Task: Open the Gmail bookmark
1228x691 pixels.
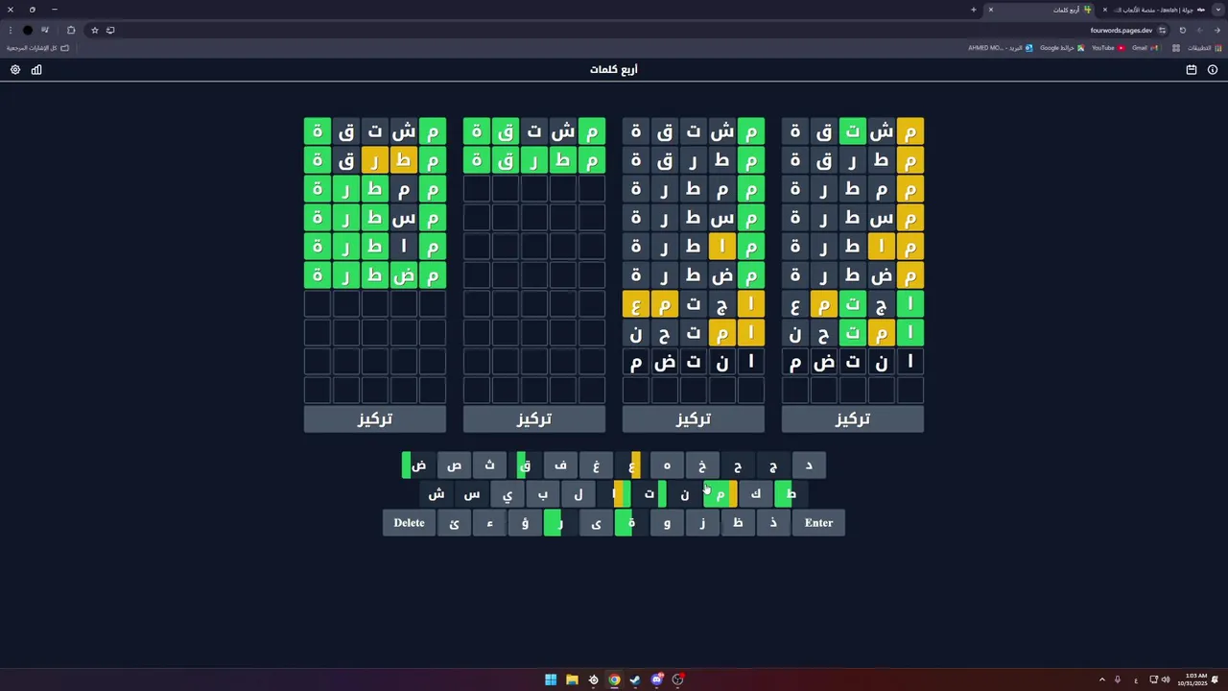Action: [x=1145, y=48]
